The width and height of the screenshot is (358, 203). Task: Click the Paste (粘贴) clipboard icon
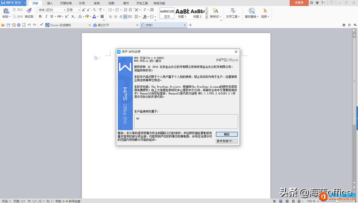6,11
